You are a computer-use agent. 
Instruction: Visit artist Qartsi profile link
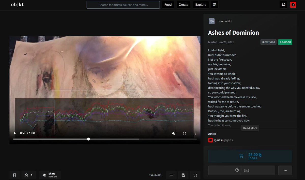pyautogui.click(x=218, y=140)
